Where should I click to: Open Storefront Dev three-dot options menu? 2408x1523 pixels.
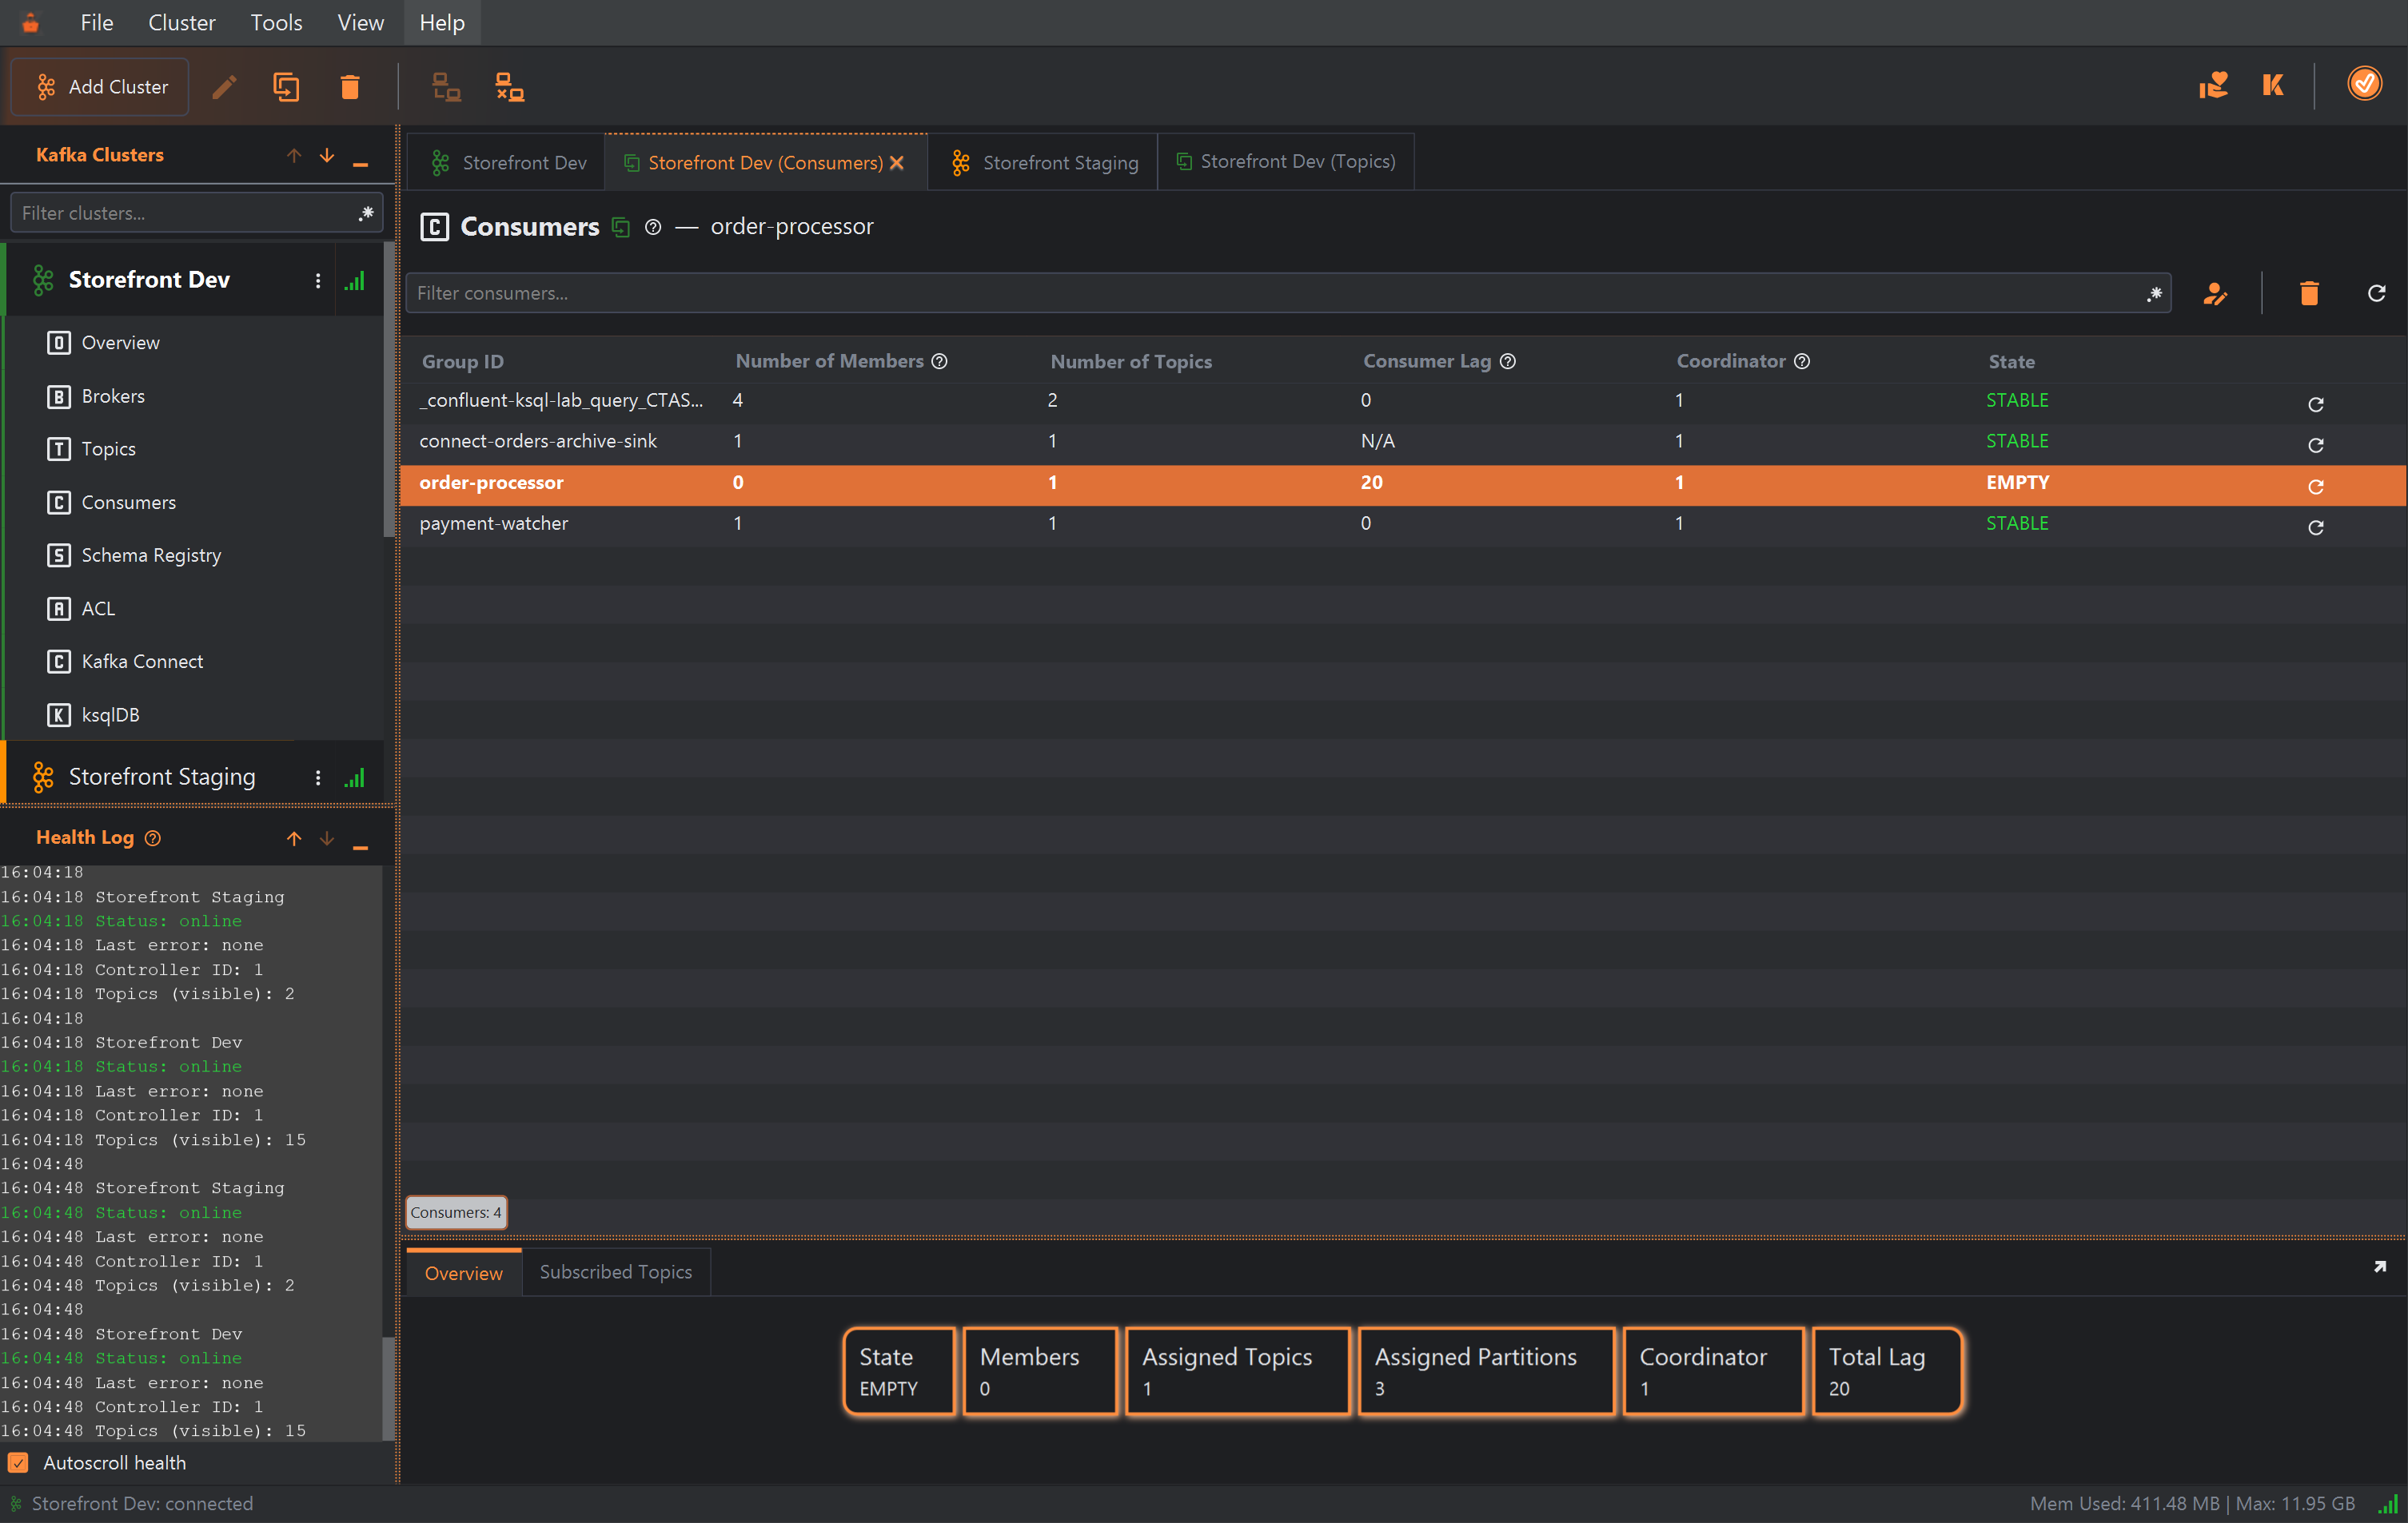point(318,280)
